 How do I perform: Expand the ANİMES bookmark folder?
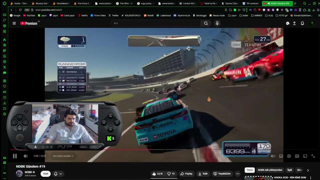coord(256,15)
